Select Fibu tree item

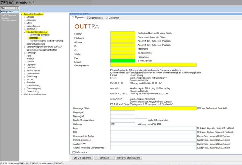28,56
